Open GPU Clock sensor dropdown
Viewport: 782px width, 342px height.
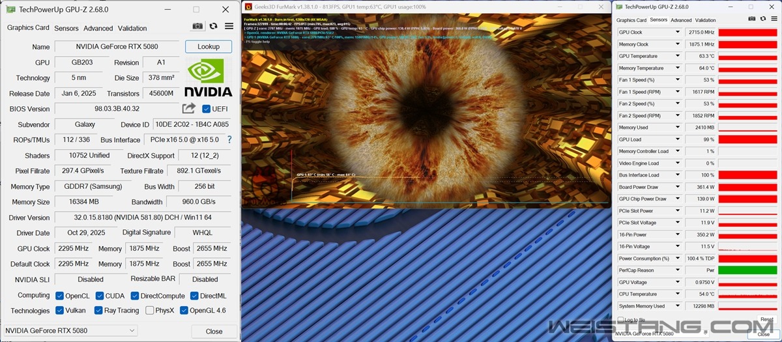[x=678, y=32]
